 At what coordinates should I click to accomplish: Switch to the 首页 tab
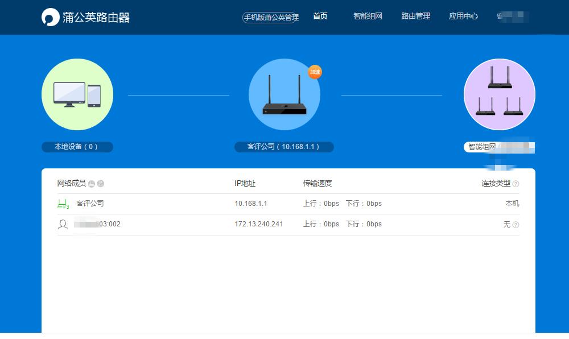pyautogui.click(x=320, y=16)
